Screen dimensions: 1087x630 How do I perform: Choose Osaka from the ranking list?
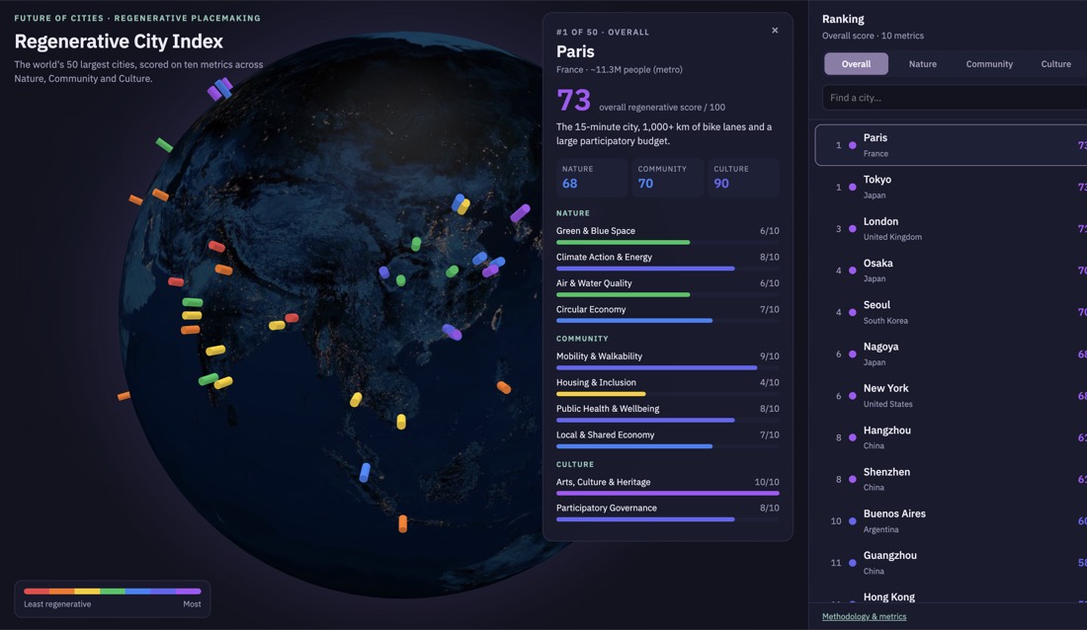click(951, 271)
